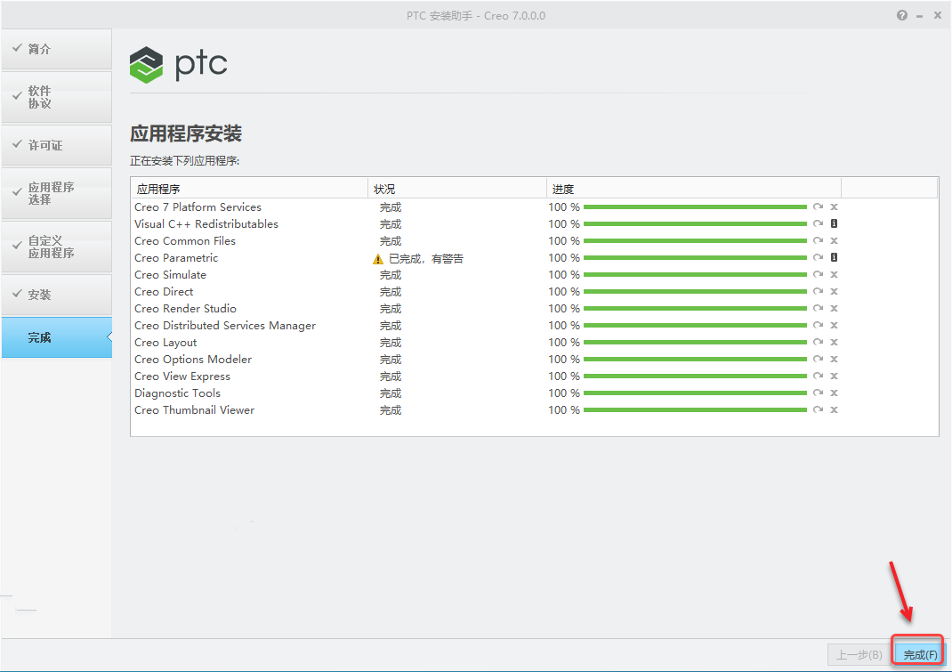Click X icon for Creo Simulate
Viewport: 952px width, 672px height.
[x=835, y=275]
